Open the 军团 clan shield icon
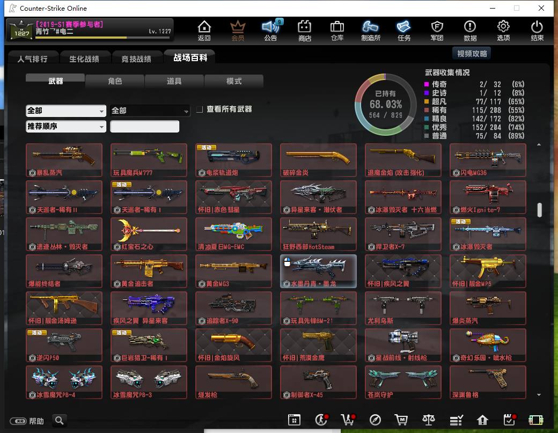 (437, 31)
